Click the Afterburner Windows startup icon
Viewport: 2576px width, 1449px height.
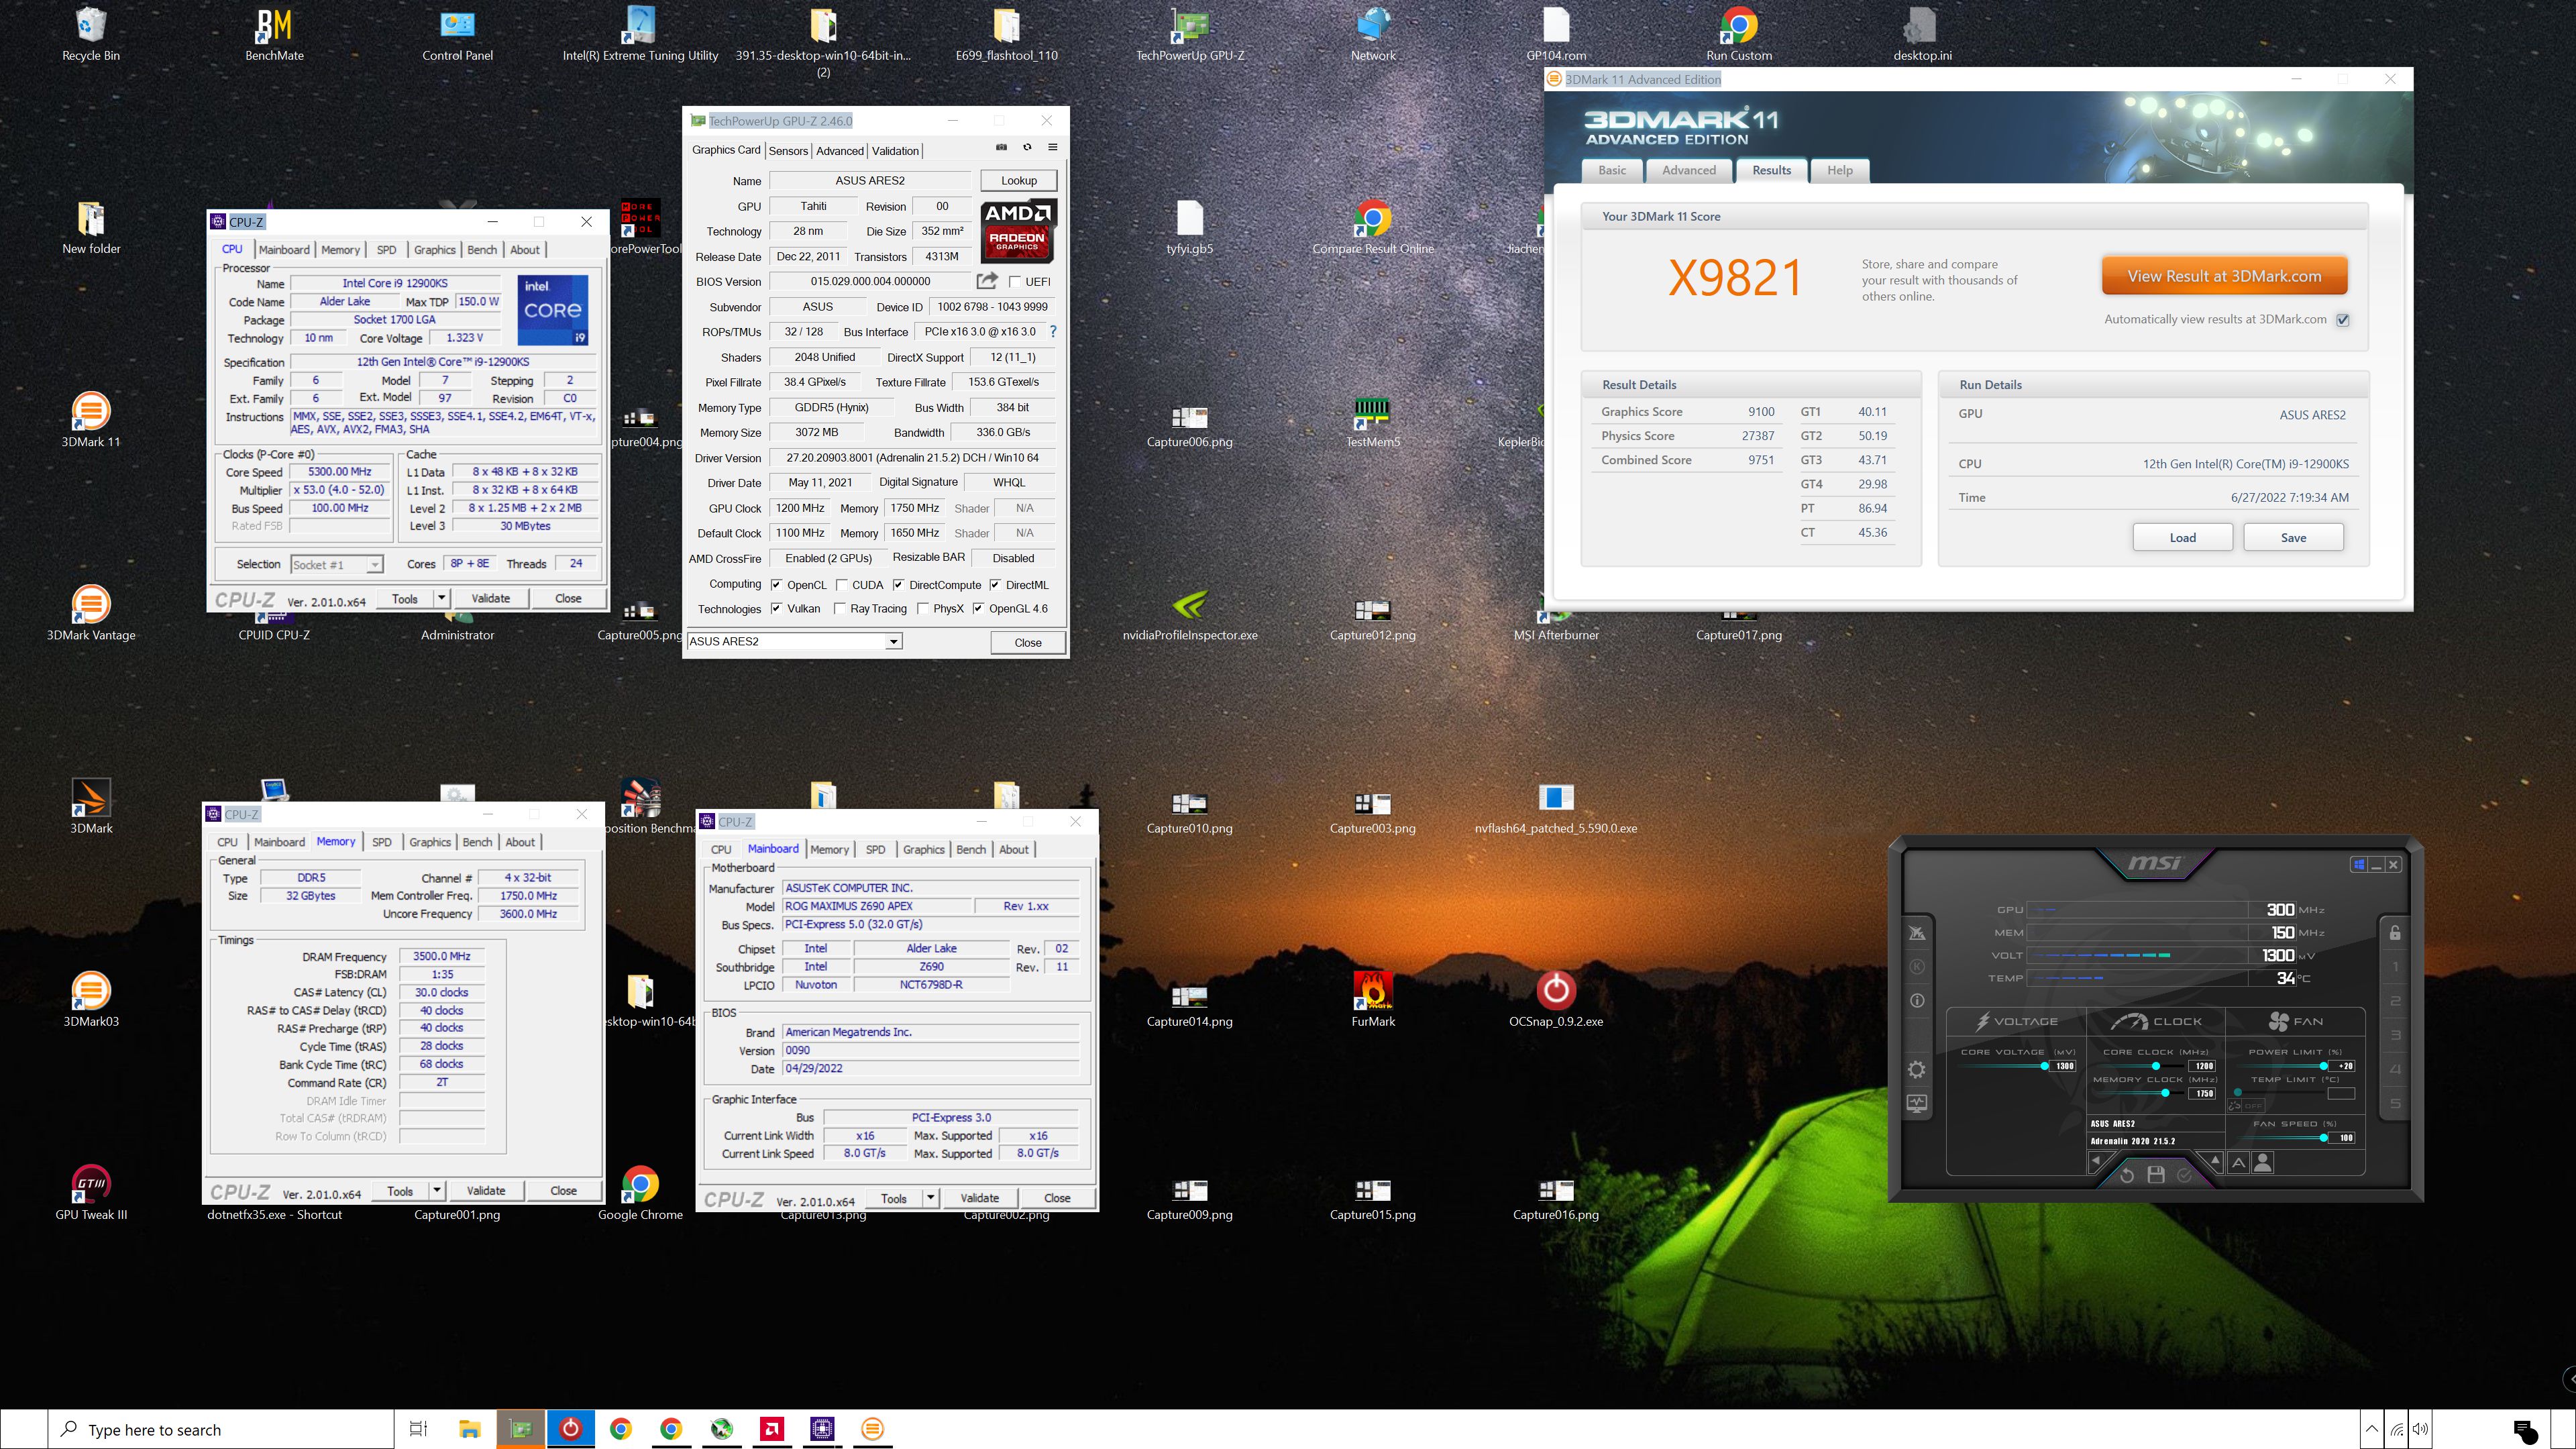pyautogui.click(x=2359, y=865)
